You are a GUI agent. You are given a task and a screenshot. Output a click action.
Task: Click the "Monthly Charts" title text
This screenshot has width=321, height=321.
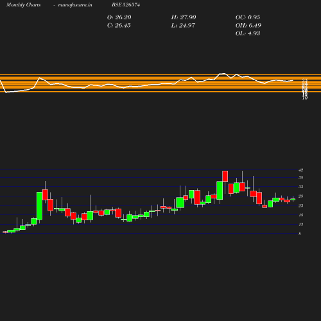[x=23, y=5]
